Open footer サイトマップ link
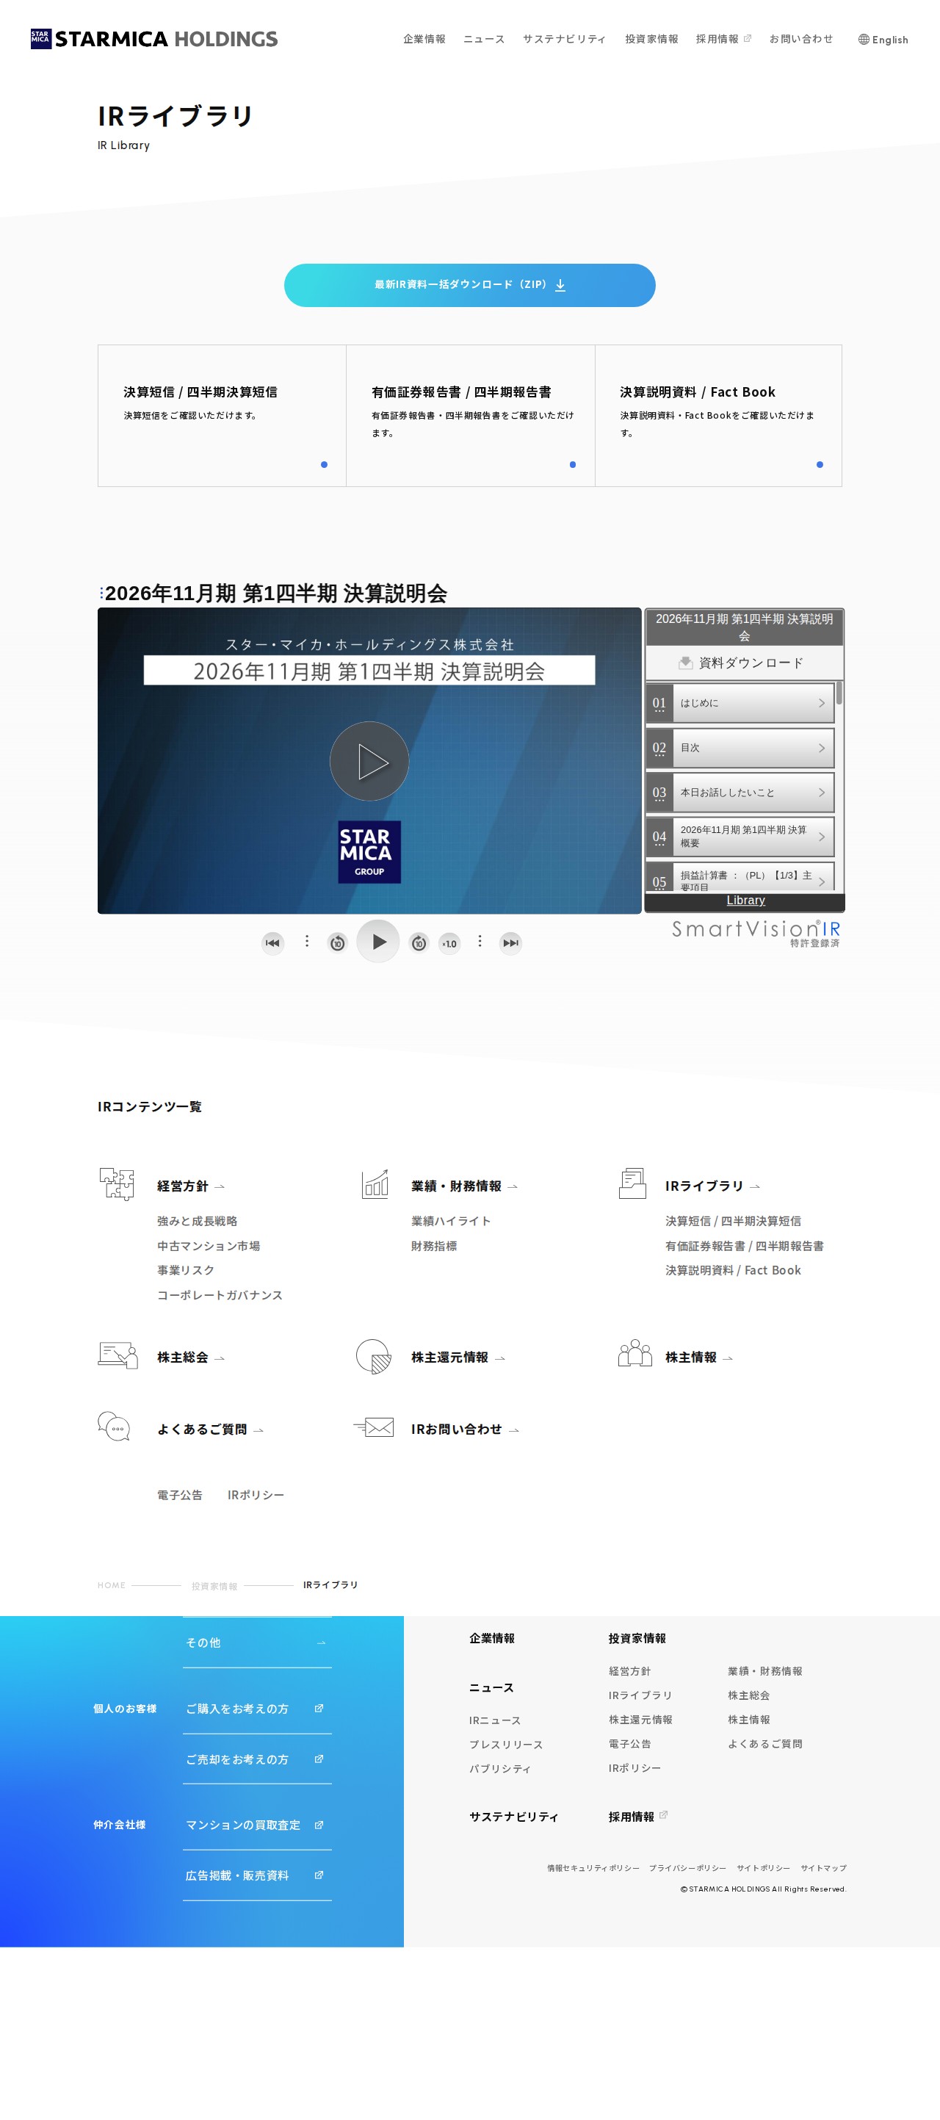Viewport: 940px width, 2120px height. (823, 1868)
